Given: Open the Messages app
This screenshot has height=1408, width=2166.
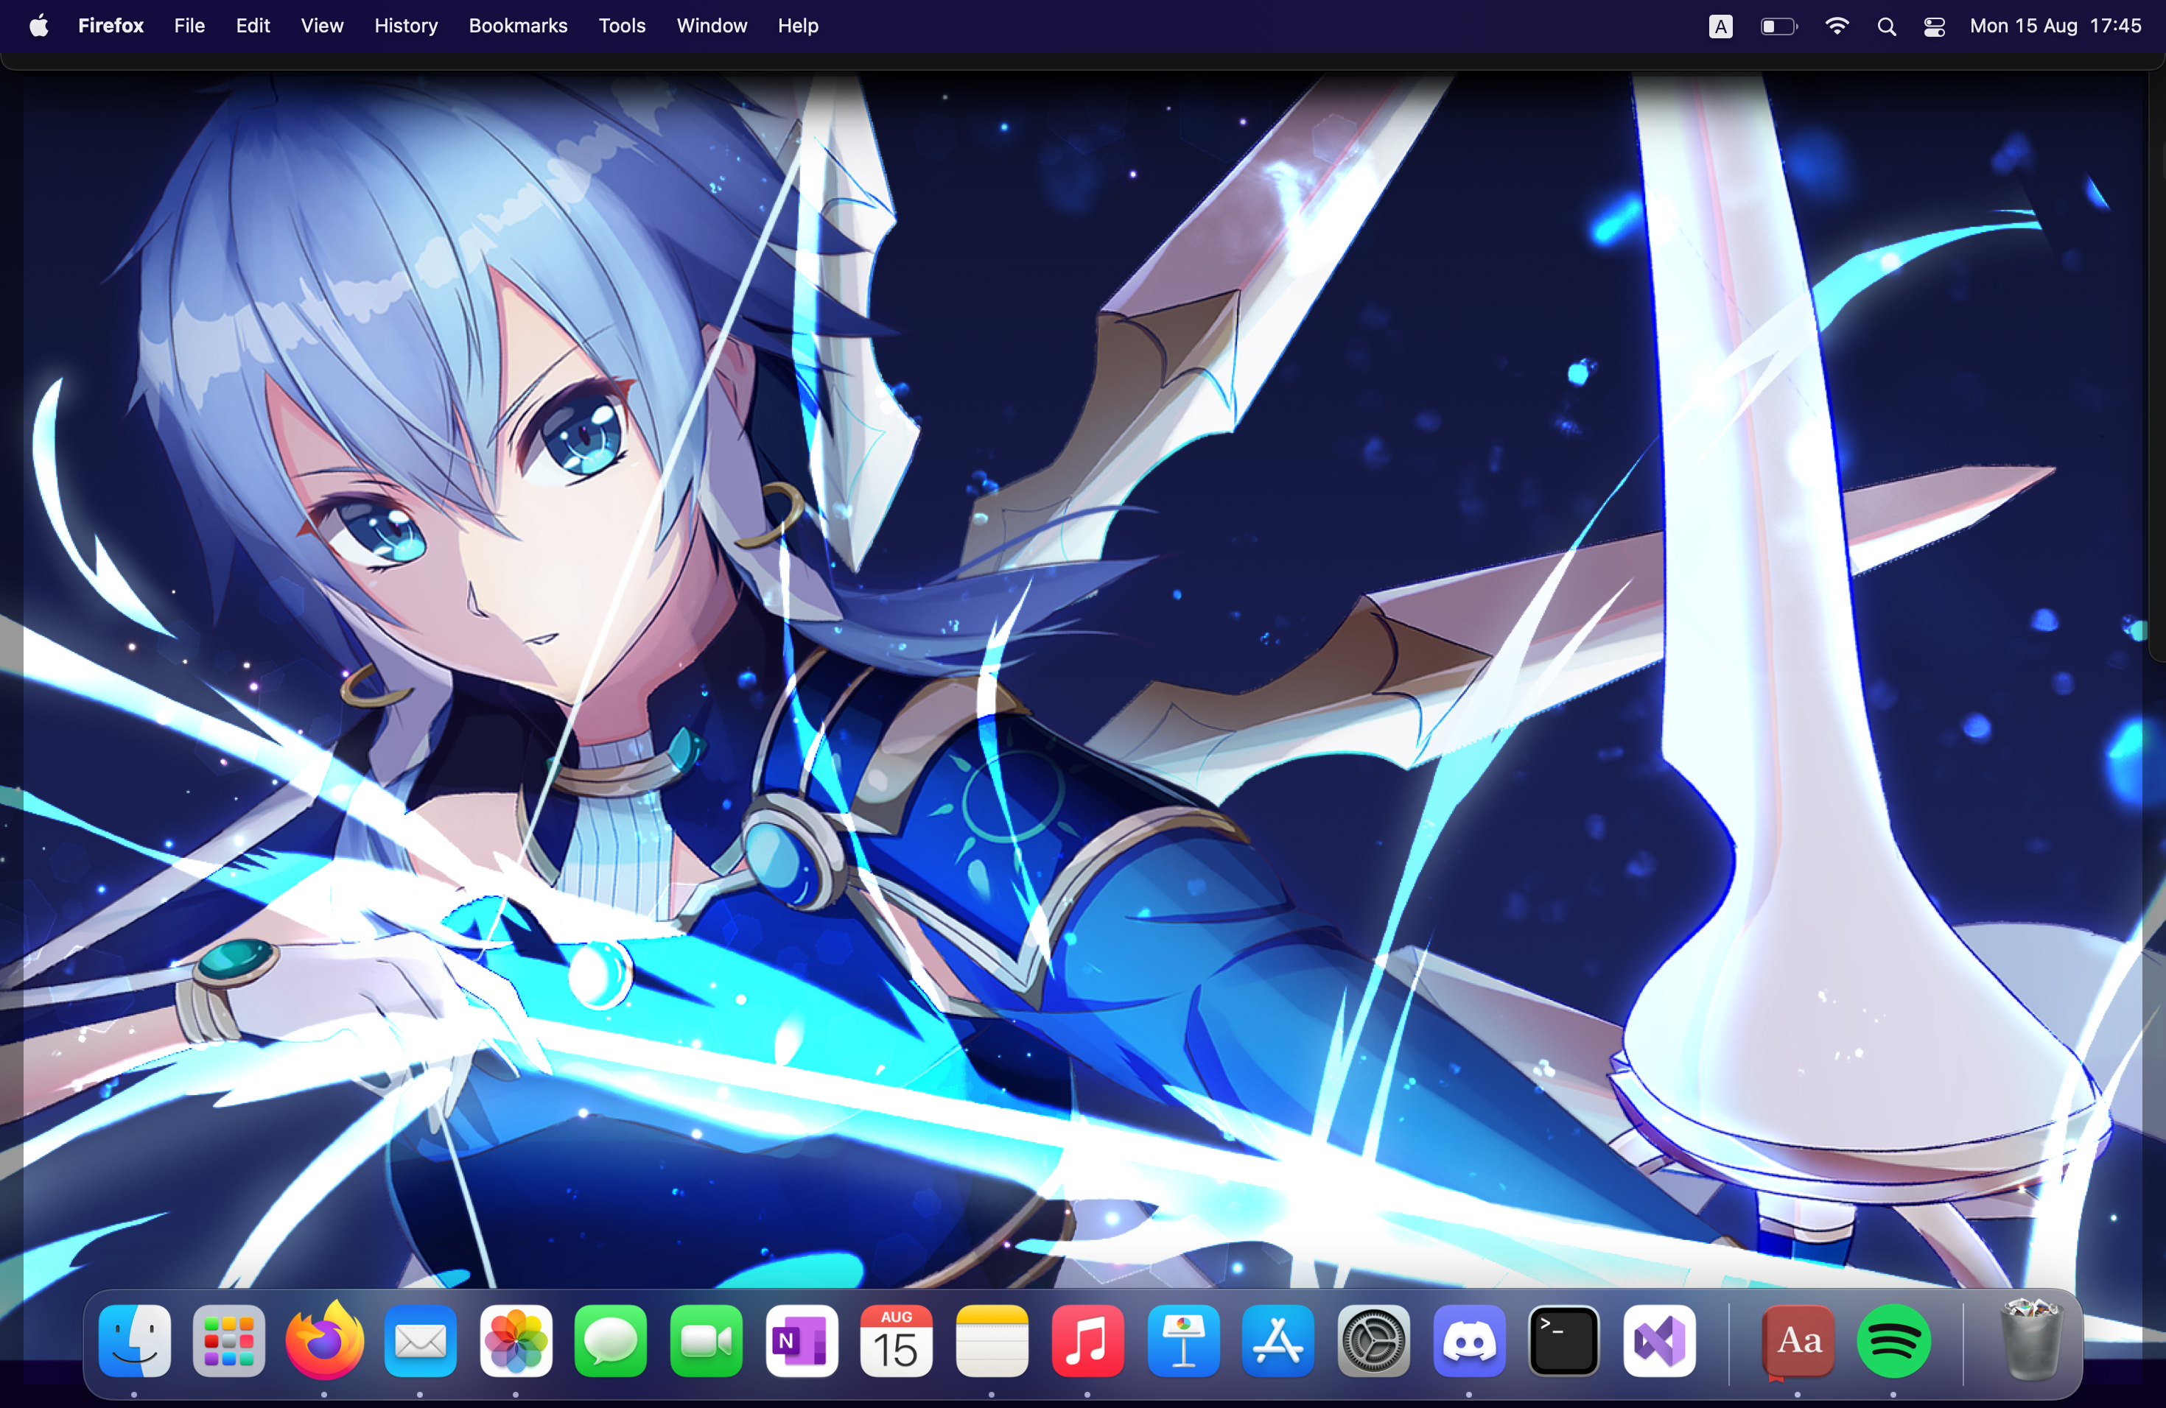Looking at the screenshot, I should 611,1341.
